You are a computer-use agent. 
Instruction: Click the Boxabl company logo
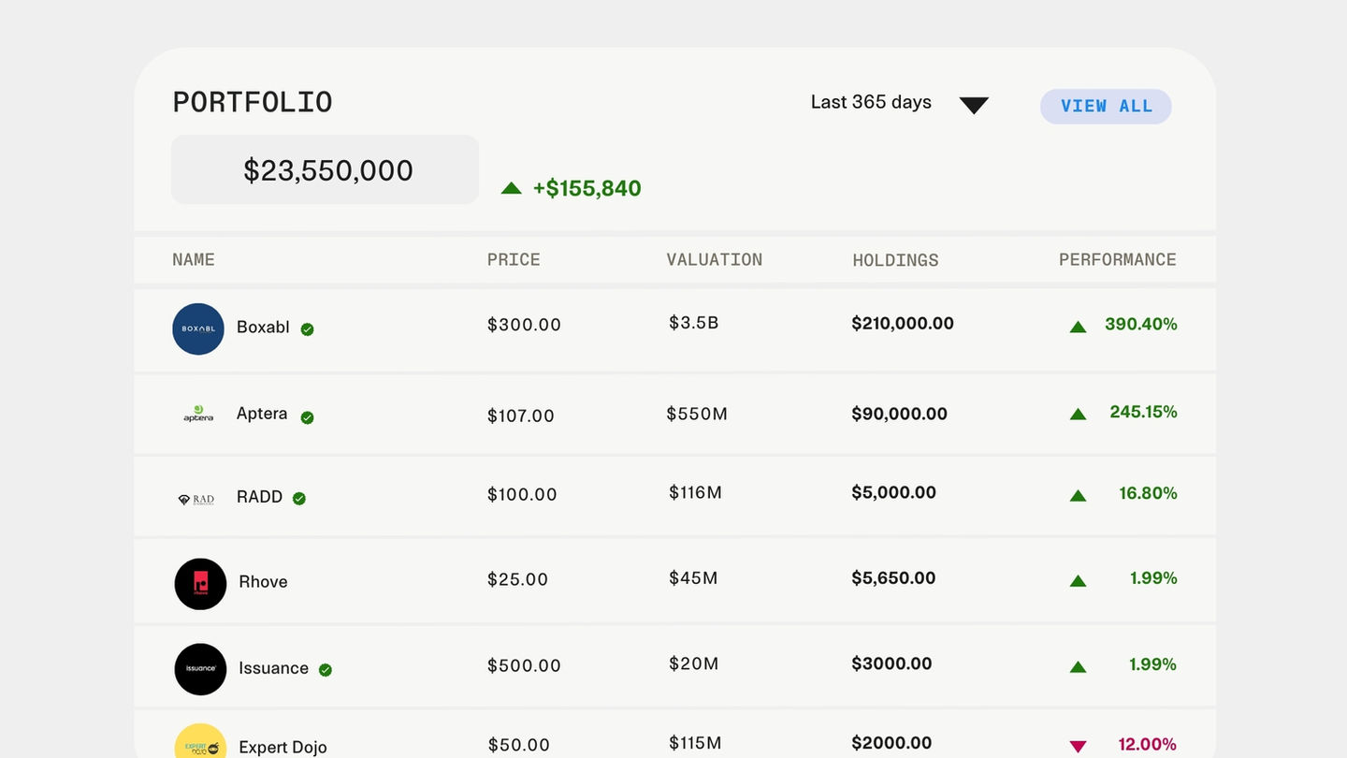tap(198, 328)
